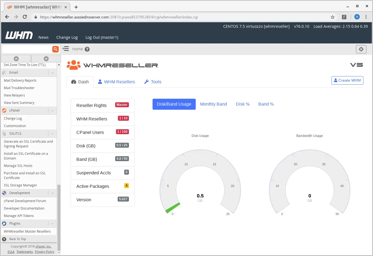The height and width of the screenshot is (256, 373).
Task: Open the WHM Resellers tab
Action: (x=117, y=82)
